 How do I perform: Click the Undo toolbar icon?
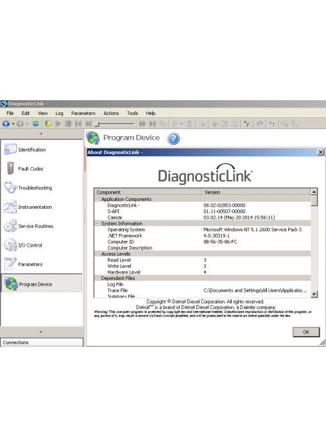pos(260,124)
